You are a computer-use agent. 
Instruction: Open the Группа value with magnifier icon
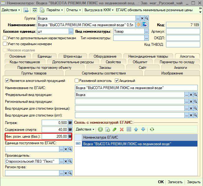[x=146, y=18]
